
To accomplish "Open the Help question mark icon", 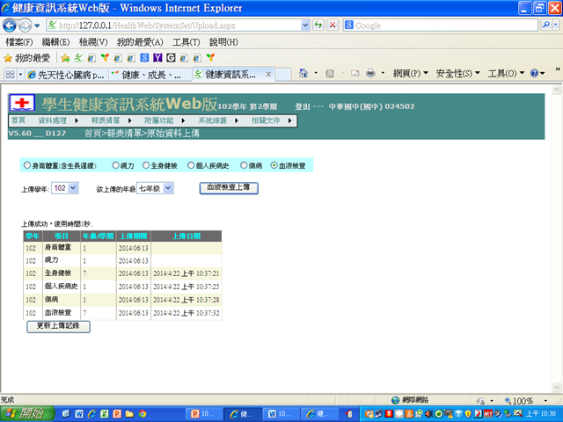I will (x=534, y=73).
